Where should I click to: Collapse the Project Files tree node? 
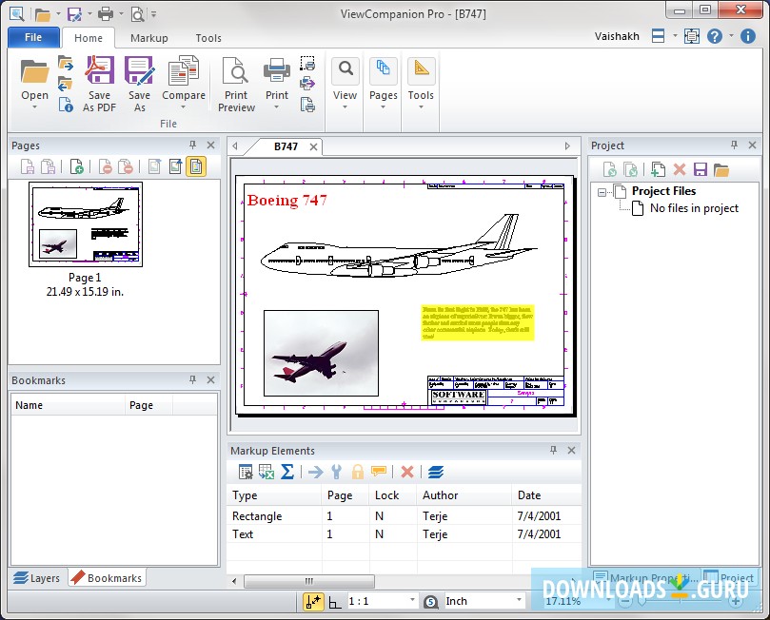tap(602, 191)
